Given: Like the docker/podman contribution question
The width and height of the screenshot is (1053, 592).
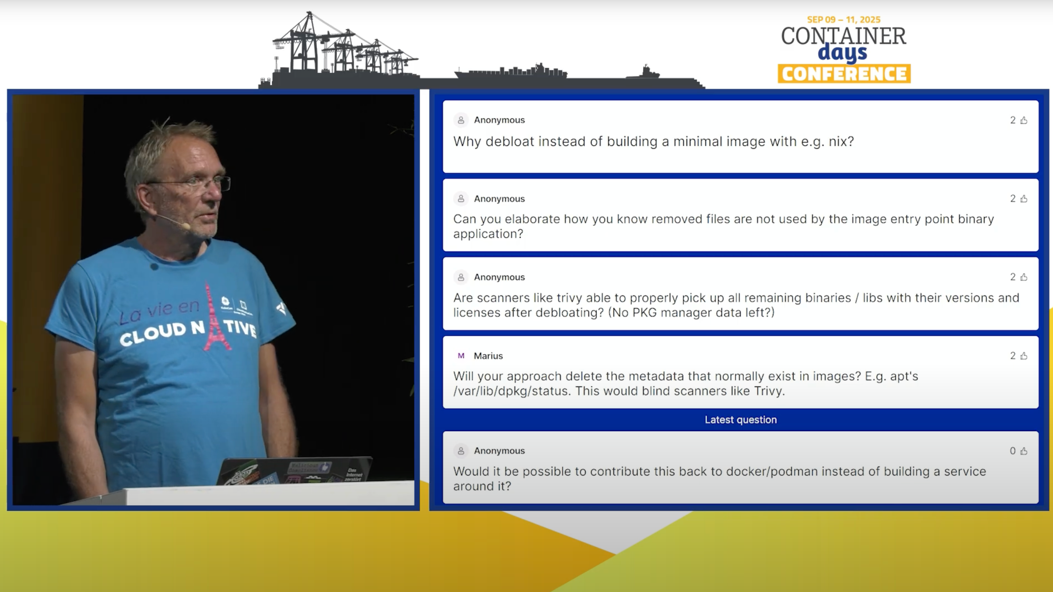Looking at the screenshot, I should (x=1024, y=451).
